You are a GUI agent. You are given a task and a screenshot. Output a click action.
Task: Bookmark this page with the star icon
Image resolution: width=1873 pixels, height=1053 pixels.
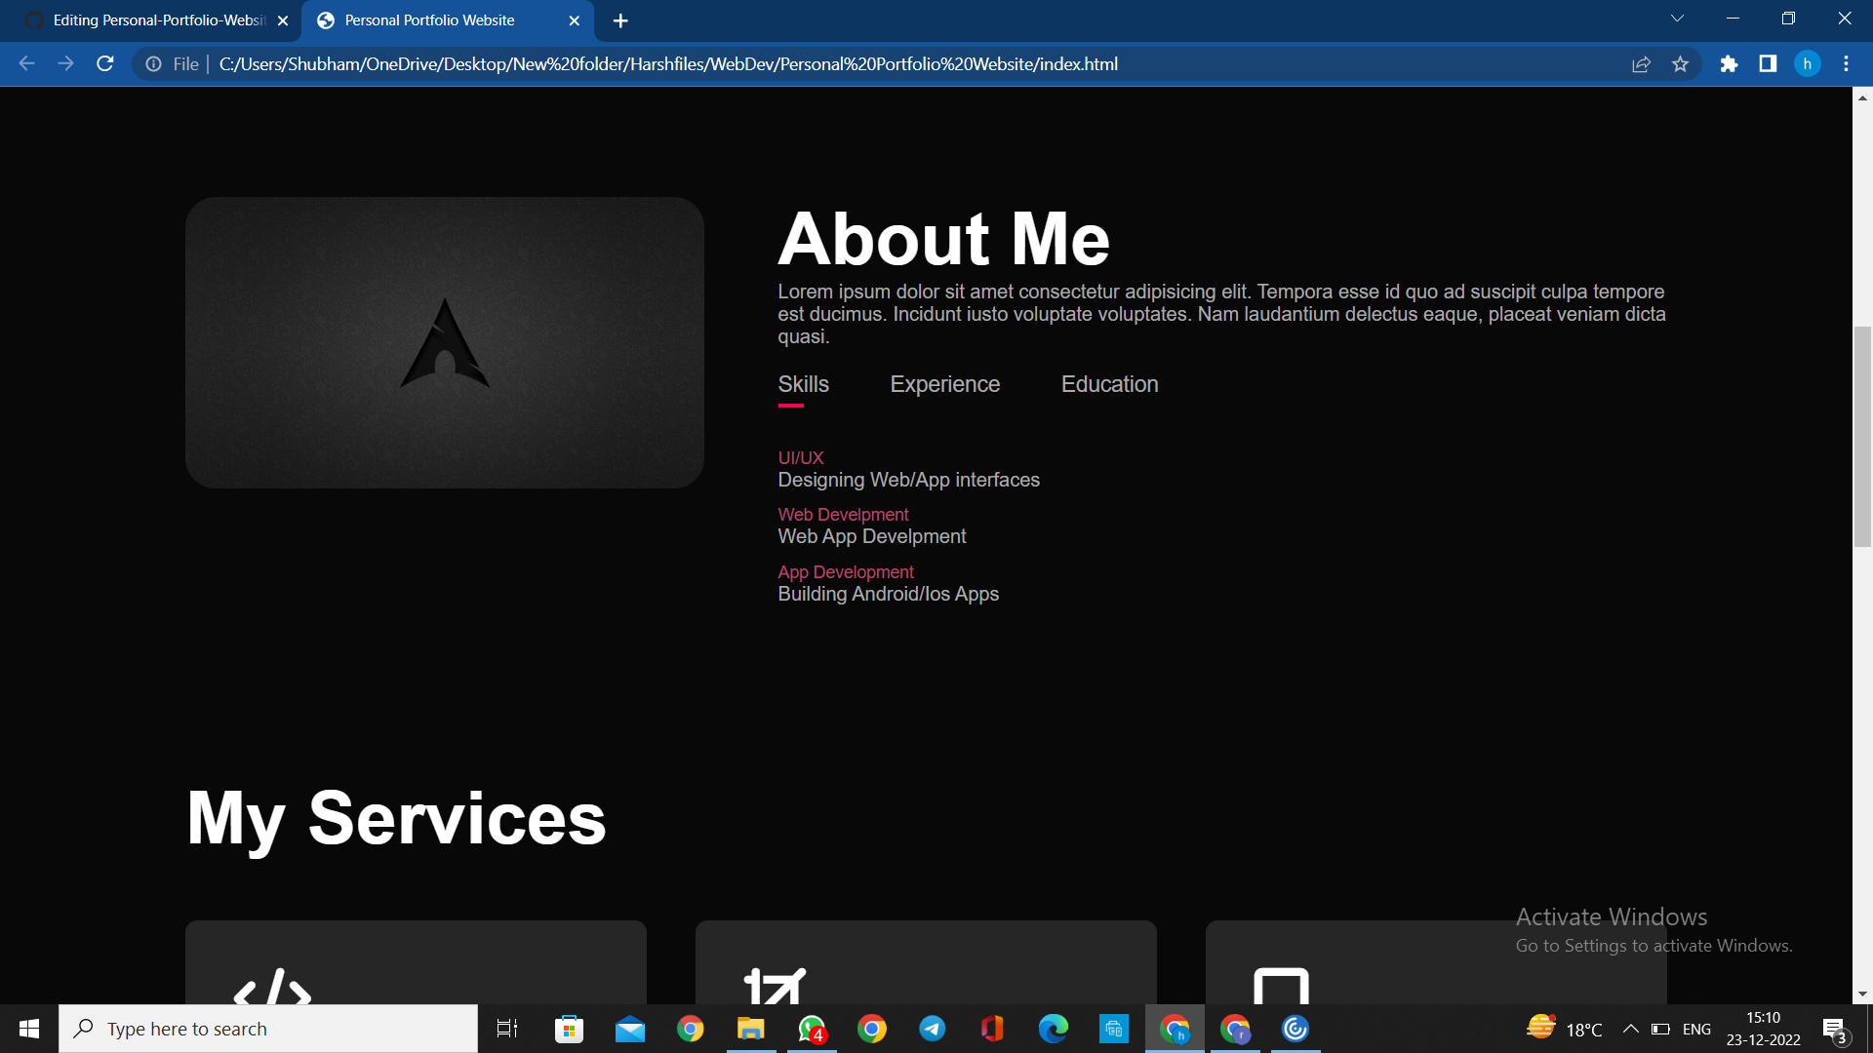coord(1680,64)
